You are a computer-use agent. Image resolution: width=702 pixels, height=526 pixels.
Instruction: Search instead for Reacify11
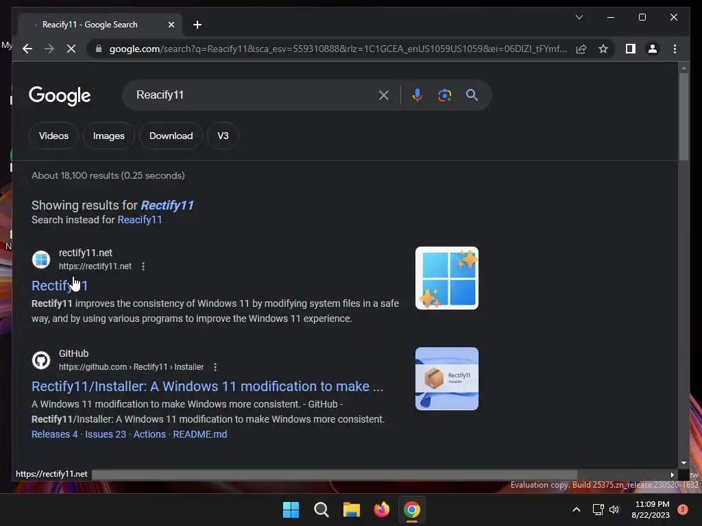(140, 220)
